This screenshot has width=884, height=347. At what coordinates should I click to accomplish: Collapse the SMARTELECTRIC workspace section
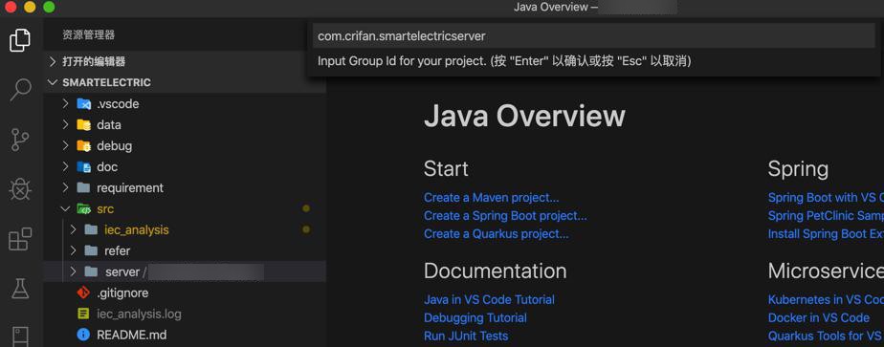(53, 82)
